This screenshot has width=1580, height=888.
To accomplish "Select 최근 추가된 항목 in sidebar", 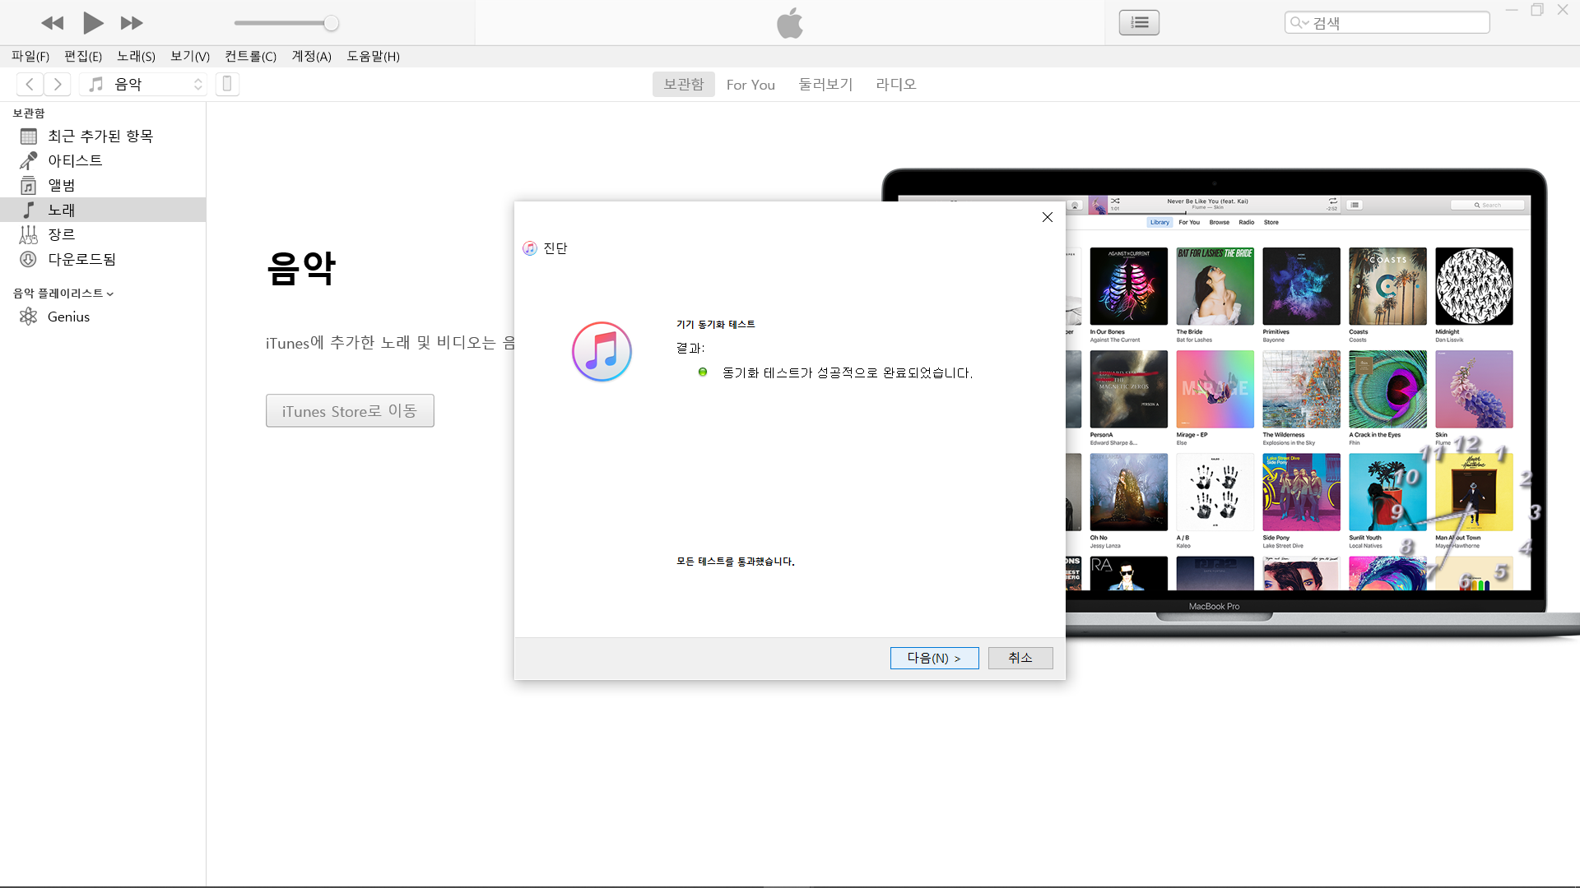I will pos(103,136).
